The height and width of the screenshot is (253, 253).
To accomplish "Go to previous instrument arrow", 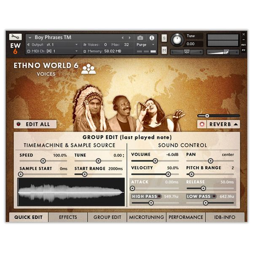I will (x=123, y=38).
